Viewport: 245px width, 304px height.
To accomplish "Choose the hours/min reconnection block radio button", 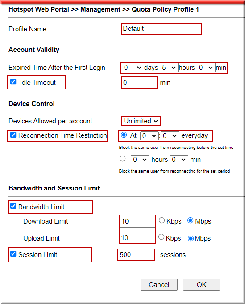I will (x=122, y=159).
